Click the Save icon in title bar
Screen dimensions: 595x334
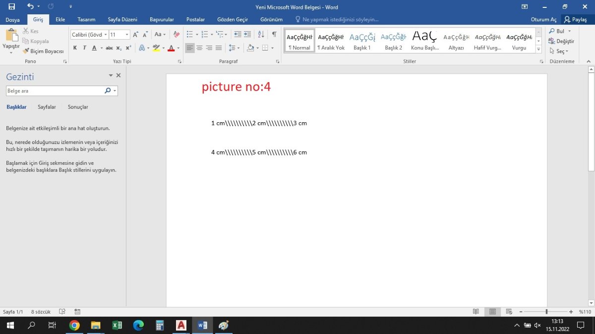click(x=11, y=7)
